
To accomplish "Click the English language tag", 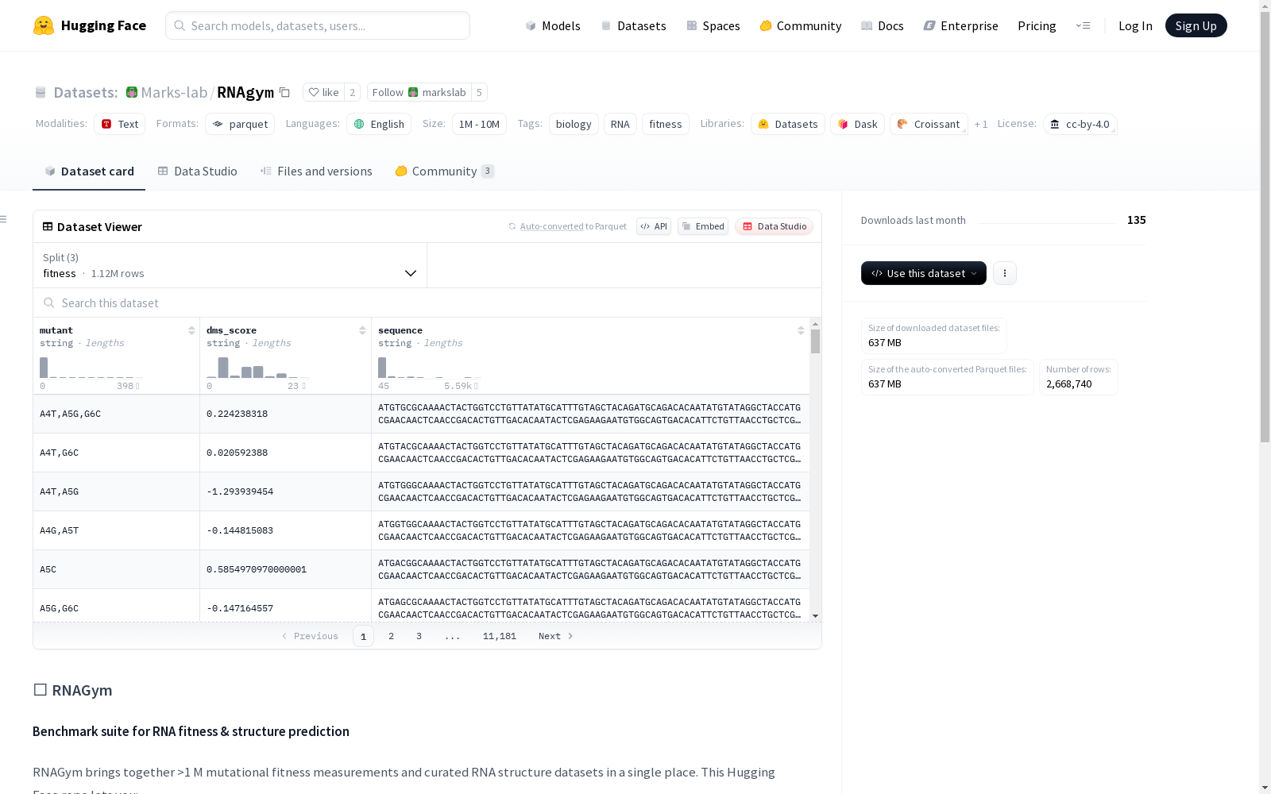I will [379, 124].
